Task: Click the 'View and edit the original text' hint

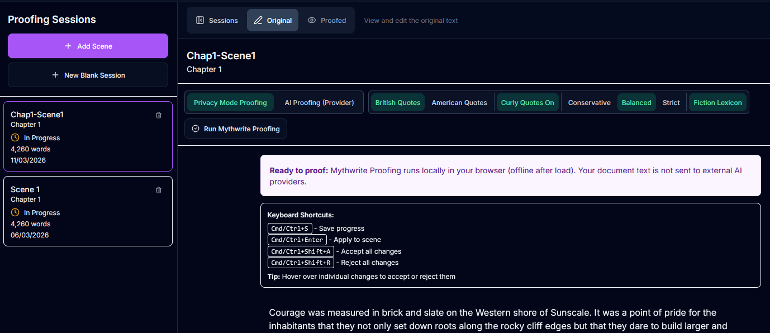Action: pyautogui.click(x=411, y=21)
